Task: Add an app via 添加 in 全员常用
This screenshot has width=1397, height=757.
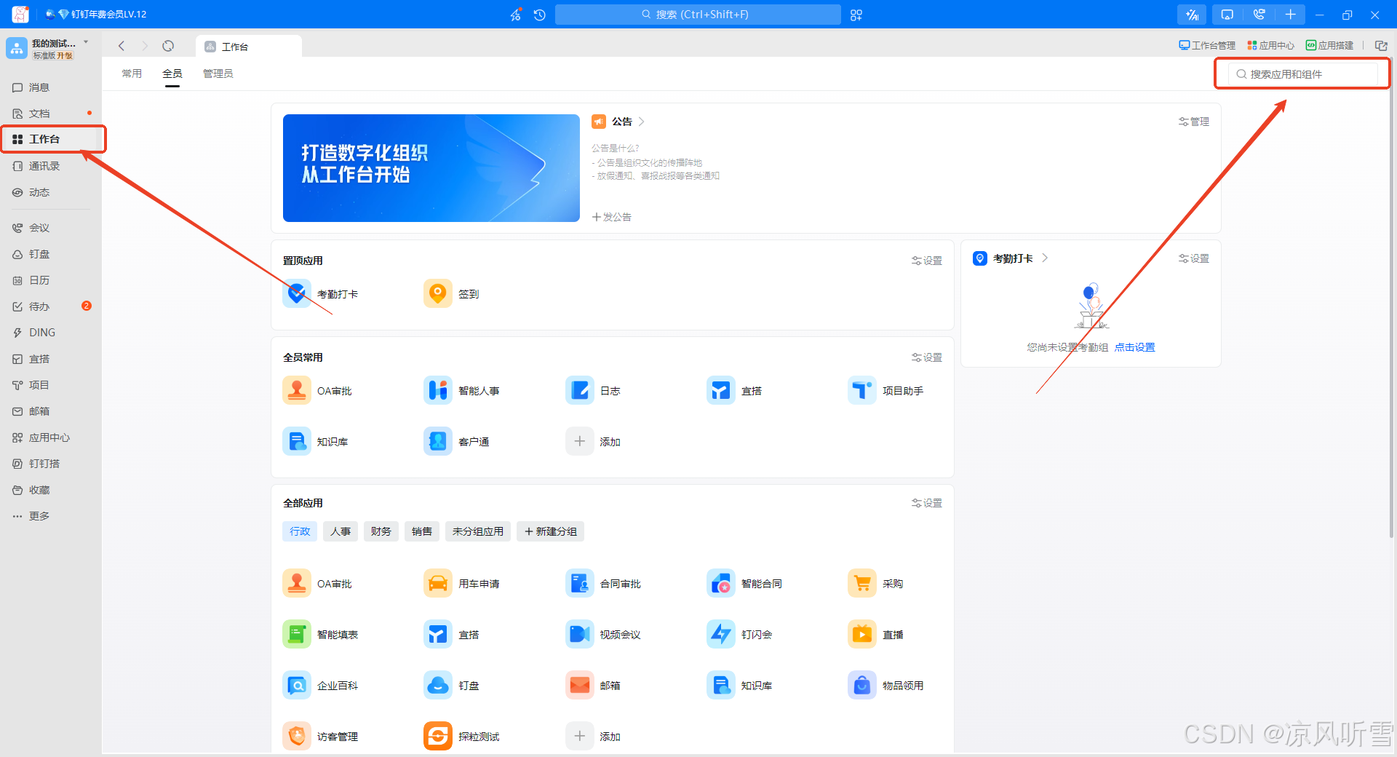Action: click(593, 442)
